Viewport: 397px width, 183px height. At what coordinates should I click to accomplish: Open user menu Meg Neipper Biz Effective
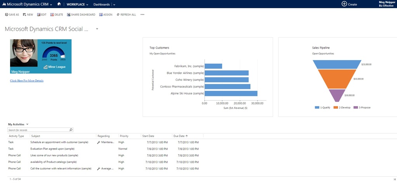coord(387,4)
